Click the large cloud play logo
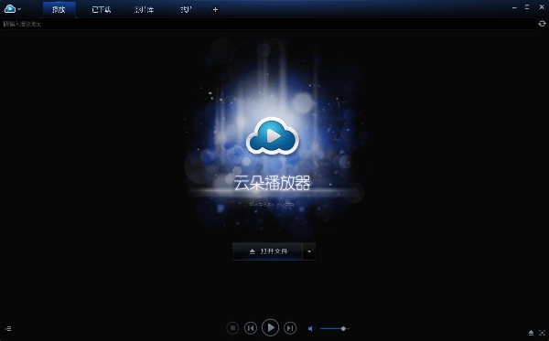Screen dimensions: 549x341 pyautogui.click(x=273, y=136)
